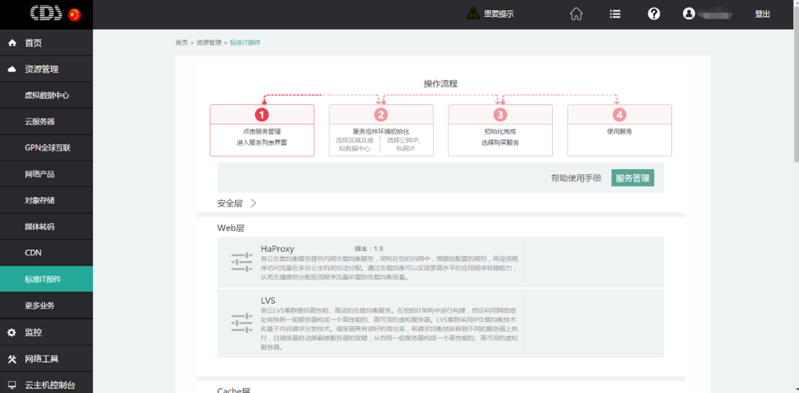Image resolution: width=799 pixels, height=393 pixels.
Task: Click the user avatar icon
Action: click(689, 14)
